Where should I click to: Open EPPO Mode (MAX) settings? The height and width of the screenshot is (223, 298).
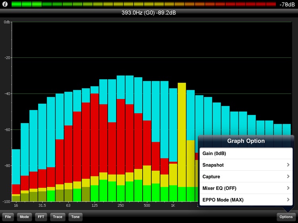point(246,200)
